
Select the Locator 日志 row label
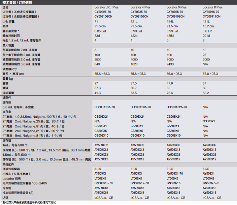pos(12,179)
